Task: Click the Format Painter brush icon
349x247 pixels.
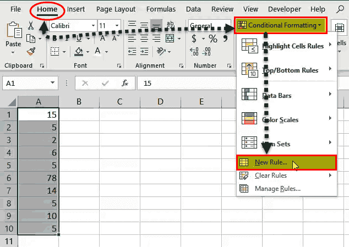Action: (31, 51)
